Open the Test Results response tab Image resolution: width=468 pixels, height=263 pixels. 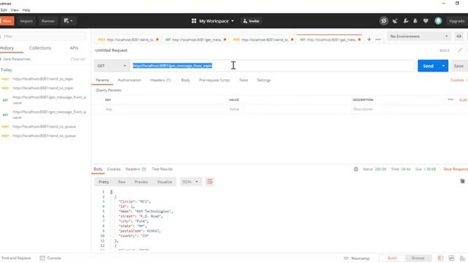[162, 169]
